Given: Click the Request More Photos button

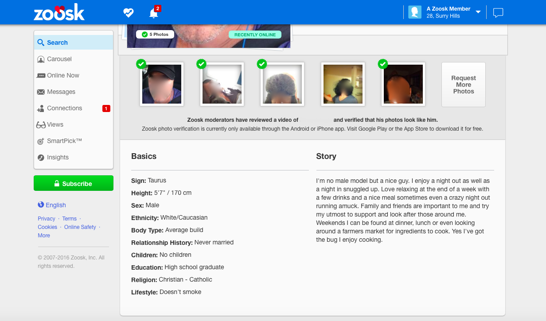Looking at the screenshot, I should click(464, 85).
